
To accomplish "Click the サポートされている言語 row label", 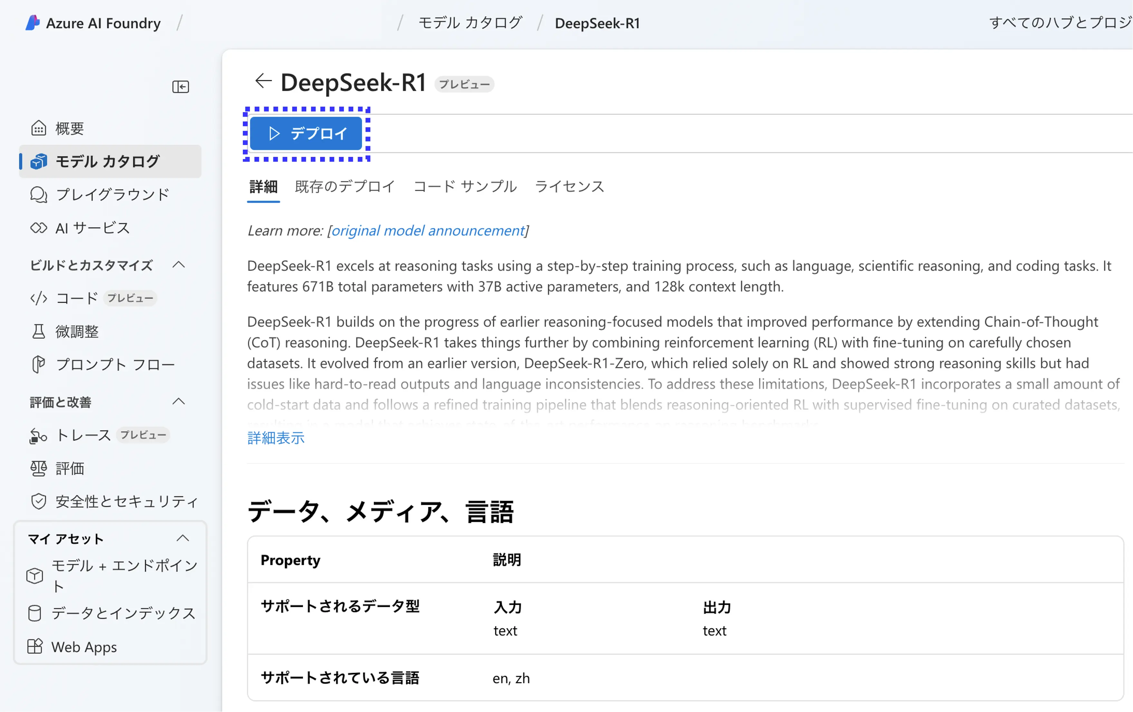I will tap(340, 678).
